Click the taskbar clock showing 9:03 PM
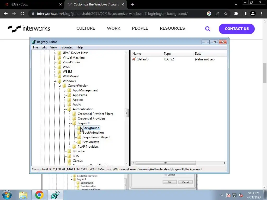The image size is (267, 200). tap(254, 195)
